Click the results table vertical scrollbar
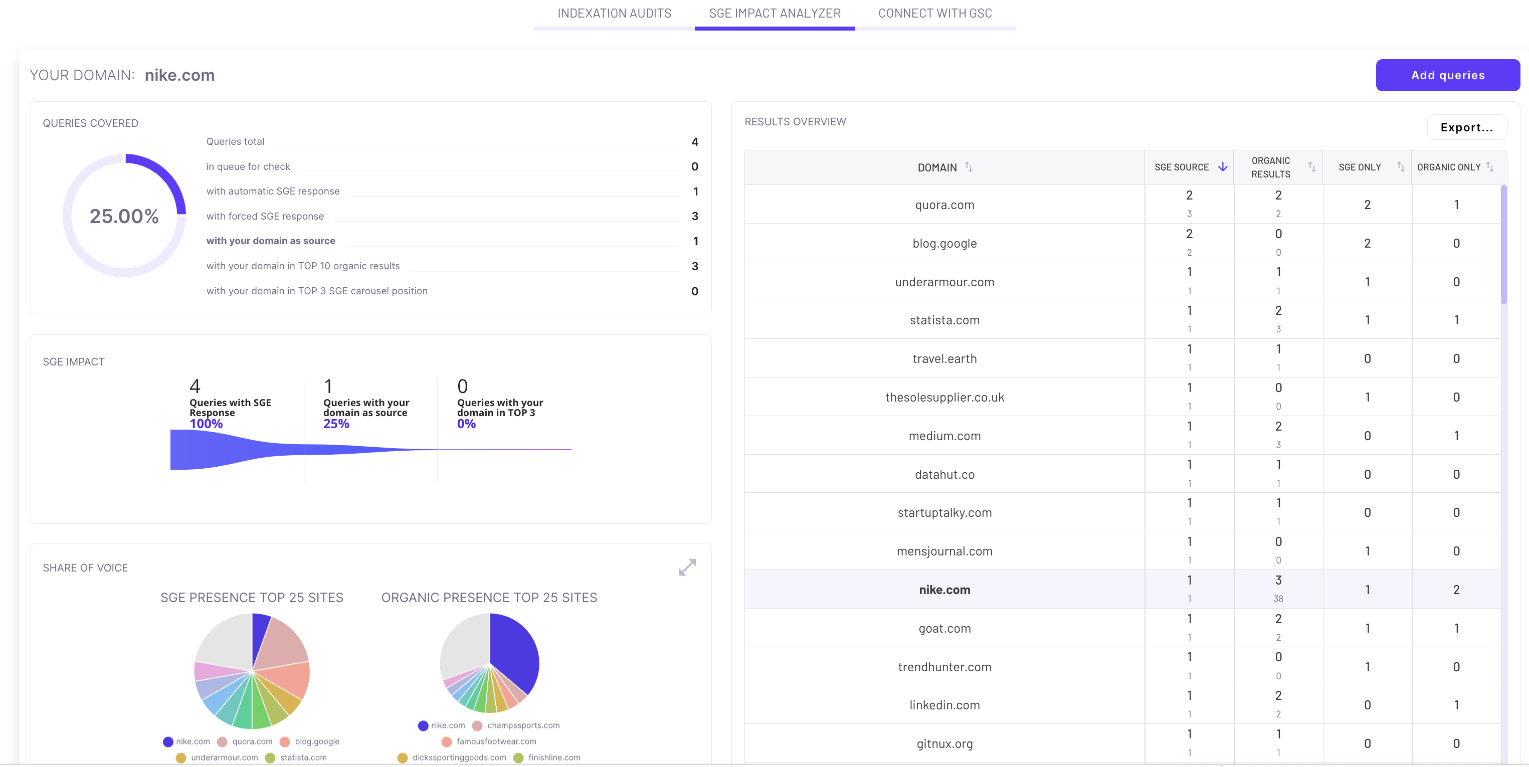The width and height of the screenshot is (1529, 767). (1503, 245)
